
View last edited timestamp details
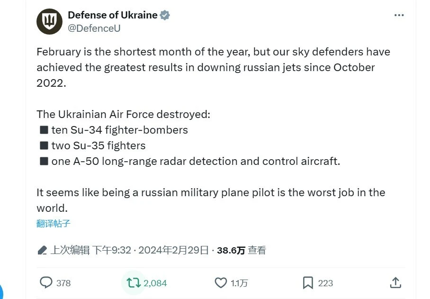(91, 250)
